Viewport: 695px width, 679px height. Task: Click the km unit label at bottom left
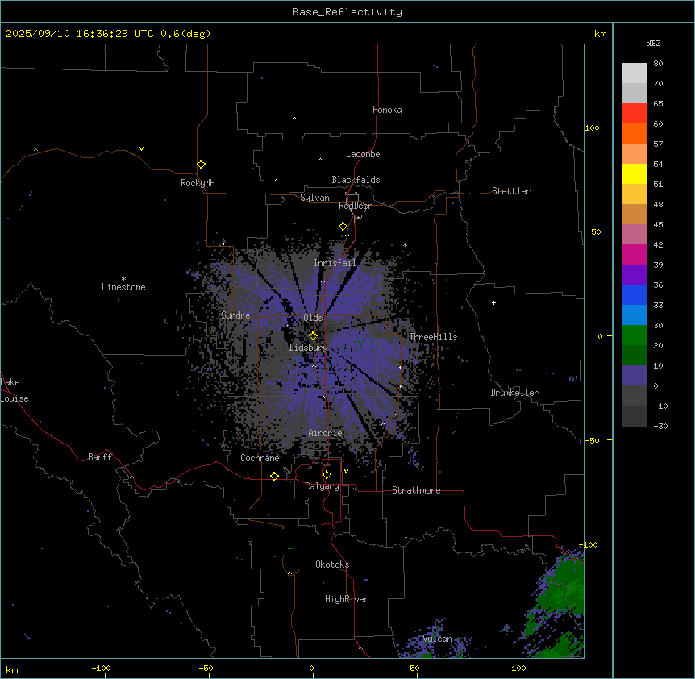coord(12,670)
